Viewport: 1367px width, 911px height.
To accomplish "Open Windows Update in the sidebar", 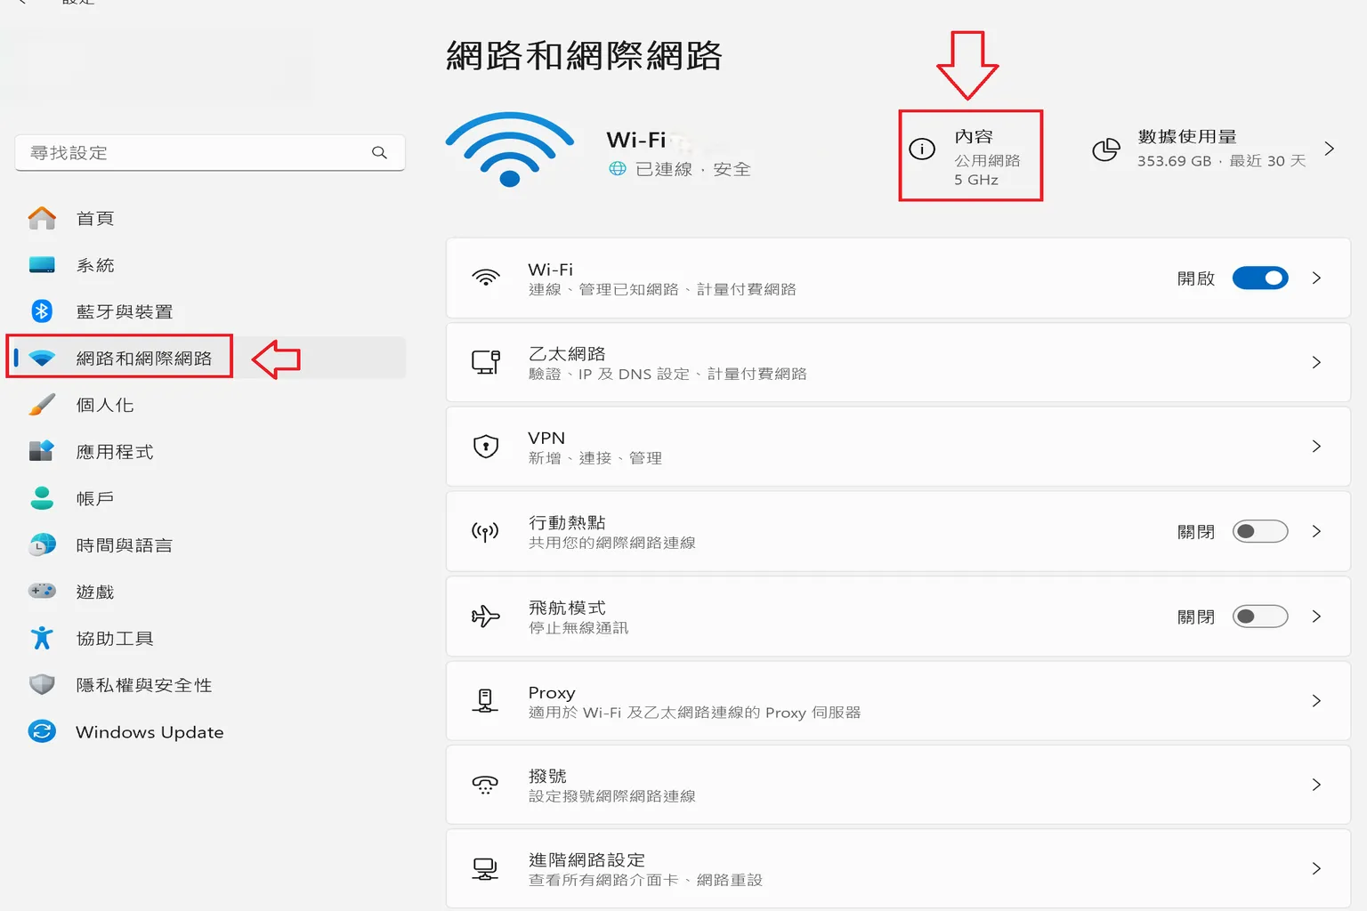I will (x=210, y=731).
